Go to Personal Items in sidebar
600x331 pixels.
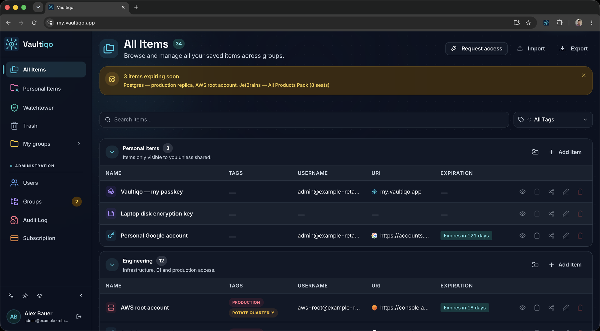(46, 89)
